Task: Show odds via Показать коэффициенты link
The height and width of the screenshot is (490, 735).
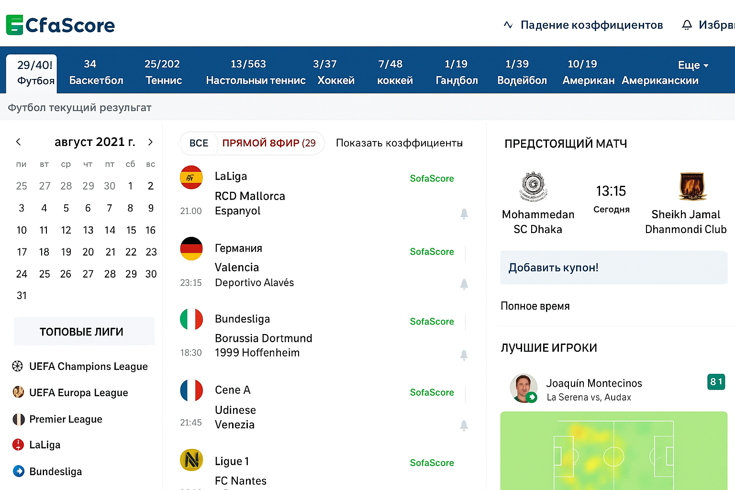Action: (399, 143)
